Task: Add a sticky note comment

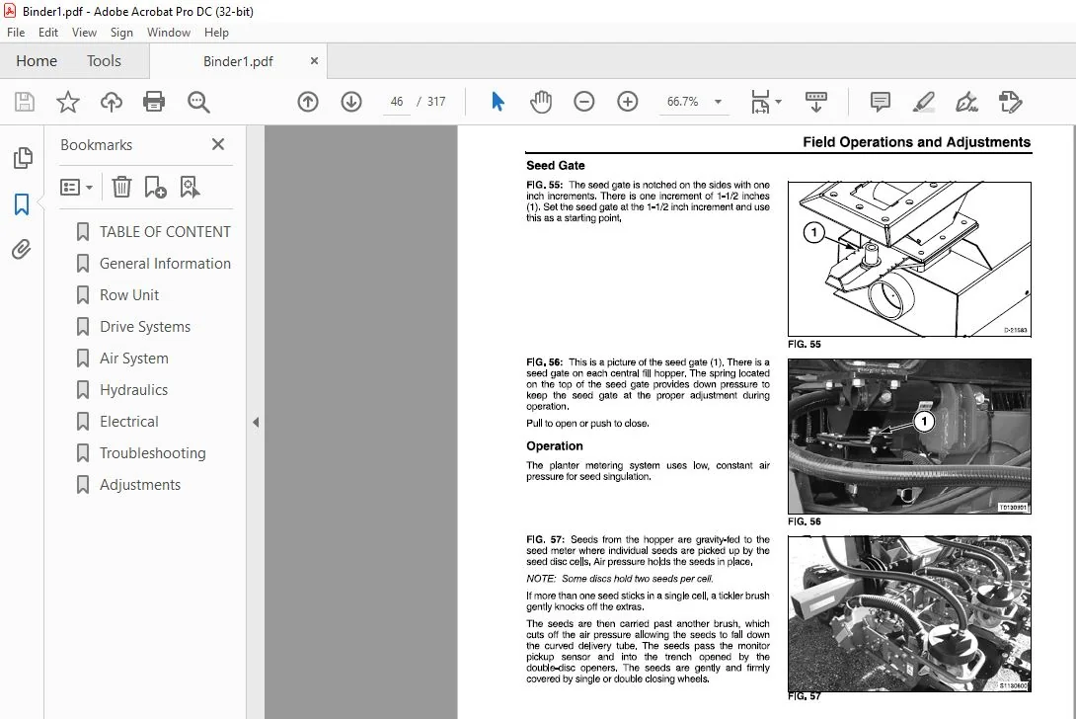Action: (x=880, y=102)
